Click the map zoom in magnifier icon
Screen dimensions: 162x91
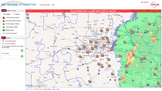[28, 15]
